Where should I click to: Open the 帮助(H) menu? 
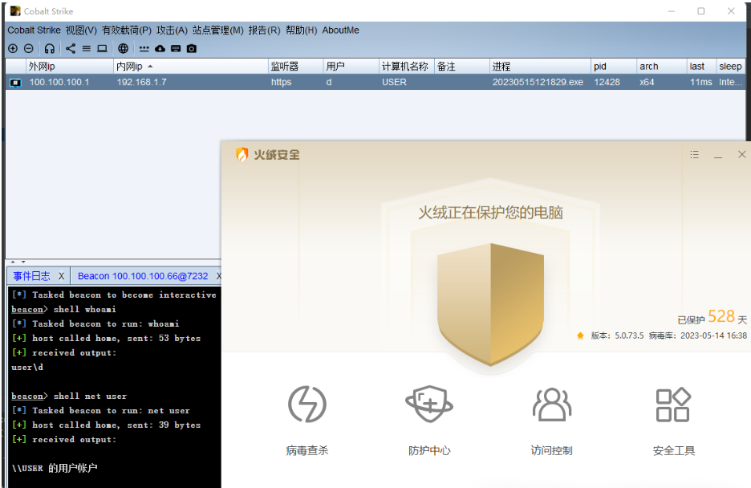point(301,31)
